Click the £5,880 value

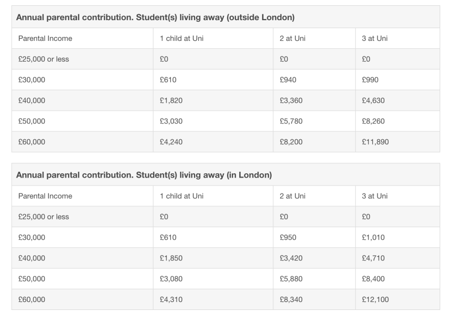pyautogui.click(x=291, y=279)
